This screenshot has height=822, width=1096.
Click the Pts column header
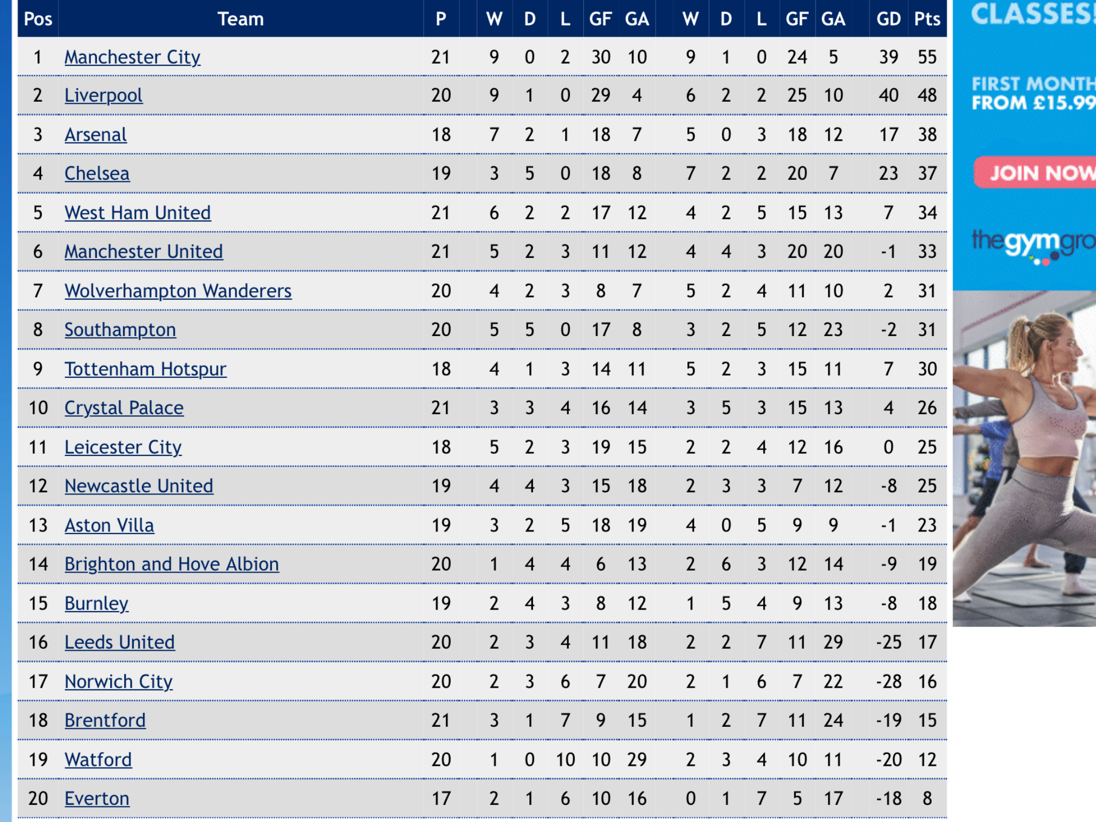pos(927,19)
